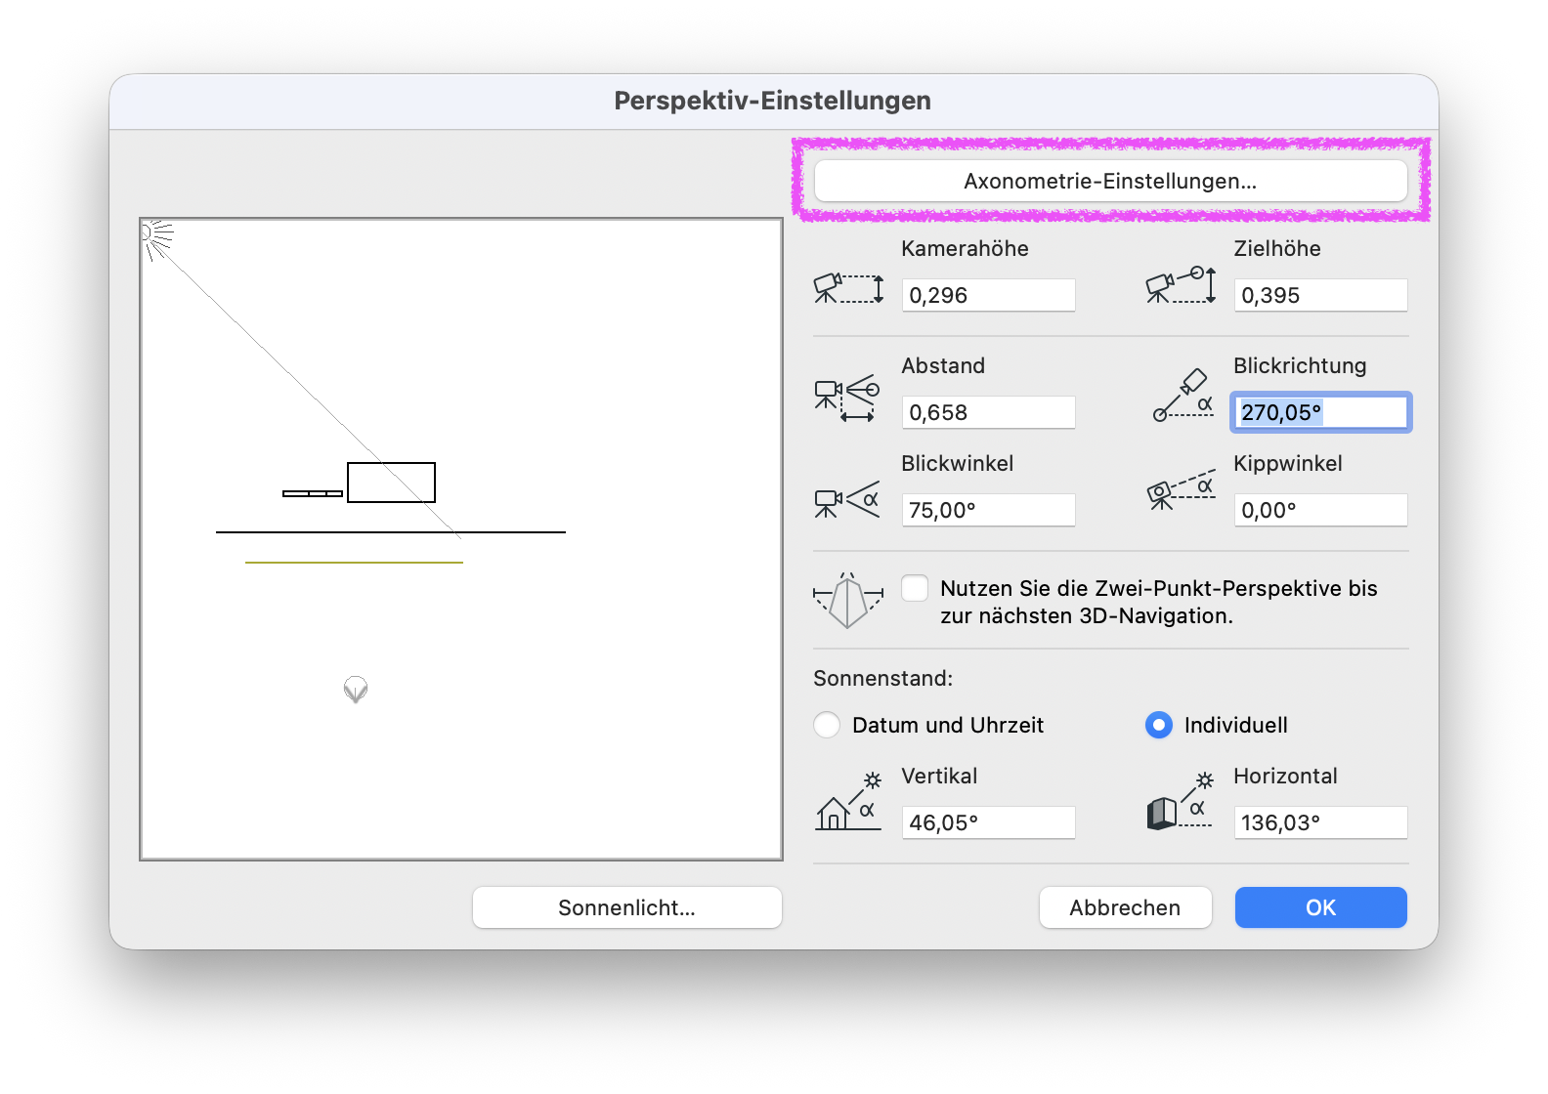Click the Kippwinkel roll angle icon
Viewport: 1548px width, 1094px height.
pos(1181,490)
